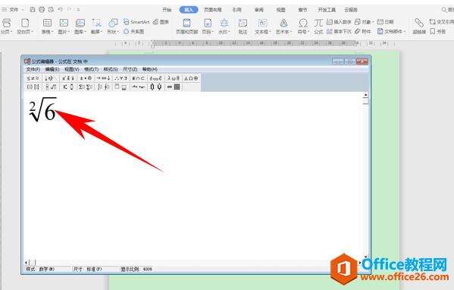Open the matrix templates palette
This screenshot has height=290, width=454.
pyautogui.click(x=174, y=87)
